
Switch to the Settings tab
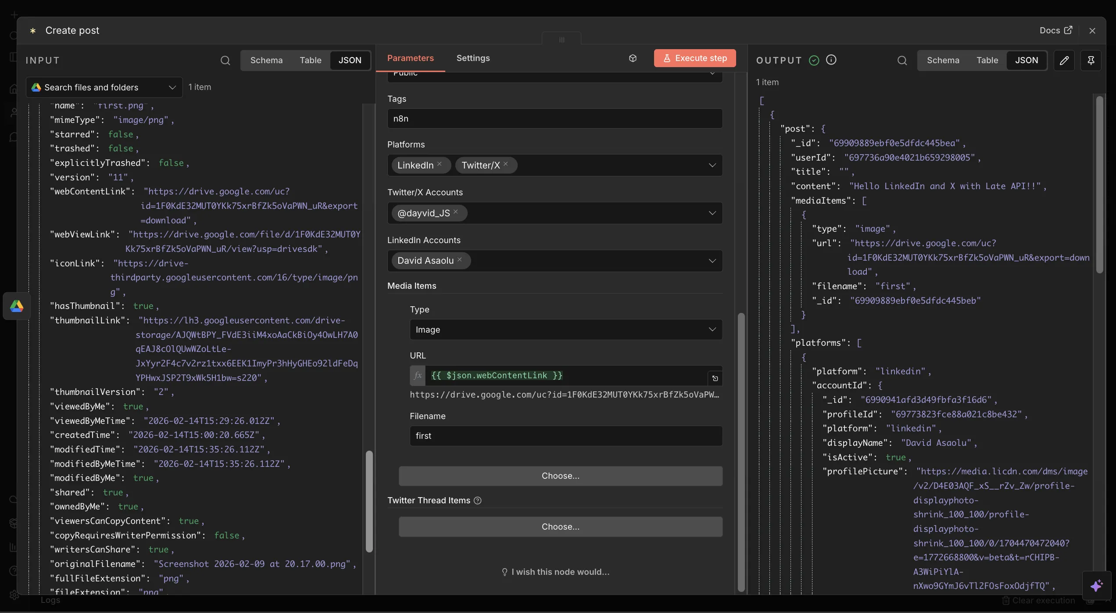(x=473, y=58)
